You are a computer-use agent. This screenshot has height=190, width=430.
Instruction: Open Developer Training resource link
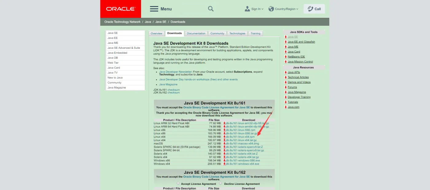(299, 97)
